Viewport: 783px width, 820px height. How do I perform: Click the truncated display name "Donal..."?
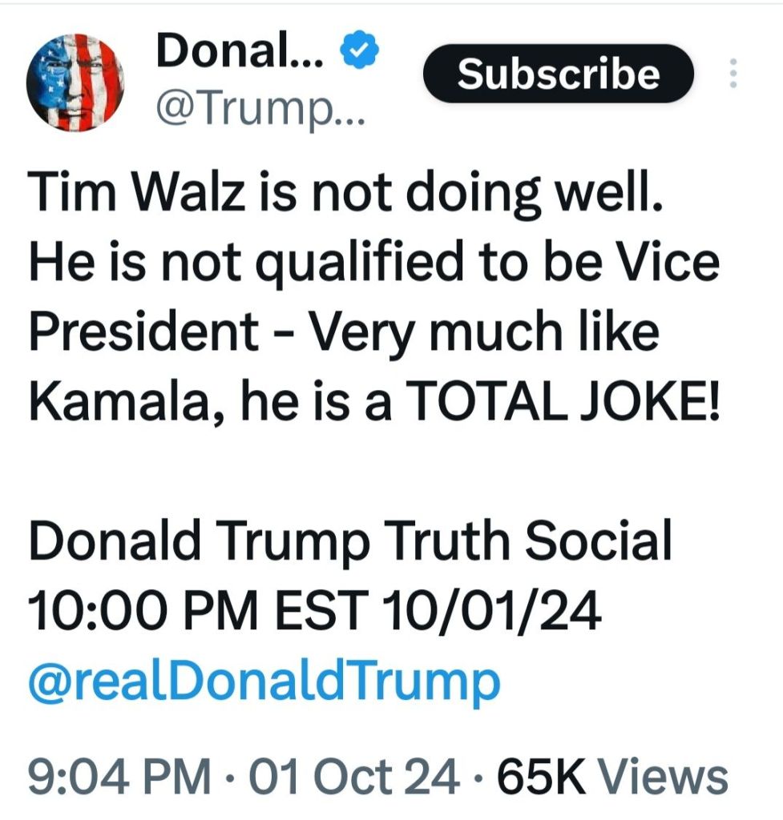pos(240,53)
